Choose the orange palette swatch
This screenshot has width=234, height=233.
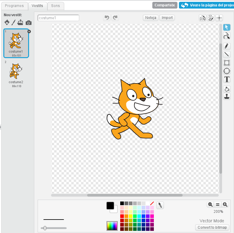tap(126, 216)
